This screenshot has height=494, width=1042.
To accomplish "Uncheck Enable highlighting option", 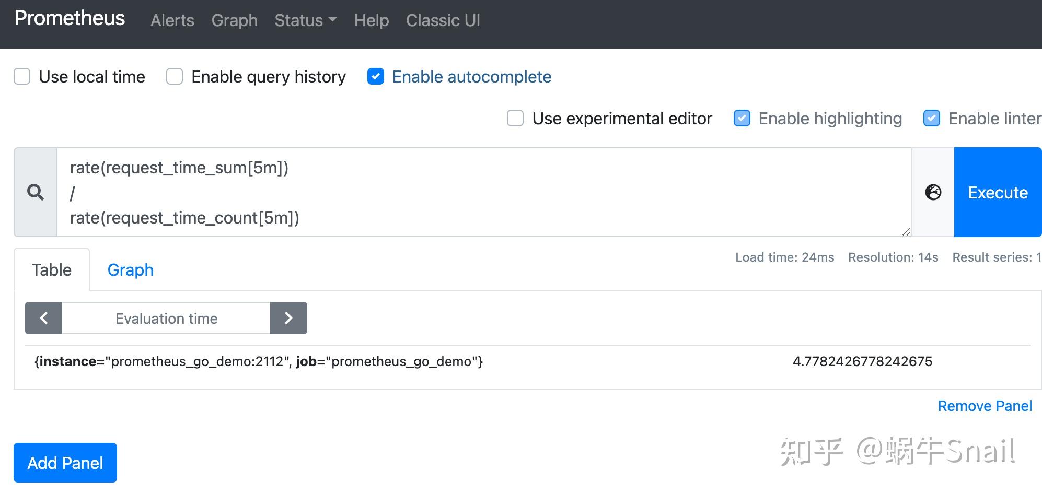I will click(742, 119).
